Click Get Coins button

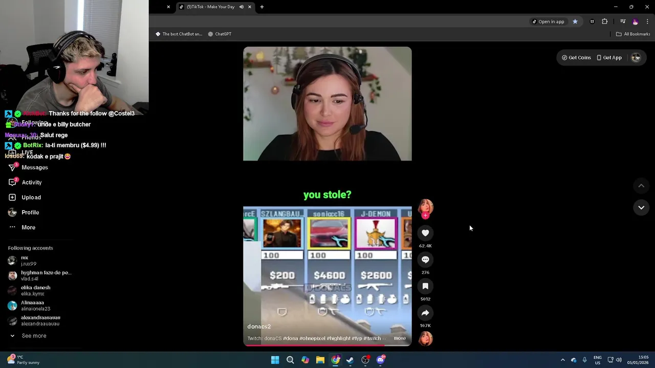[576, 58]
